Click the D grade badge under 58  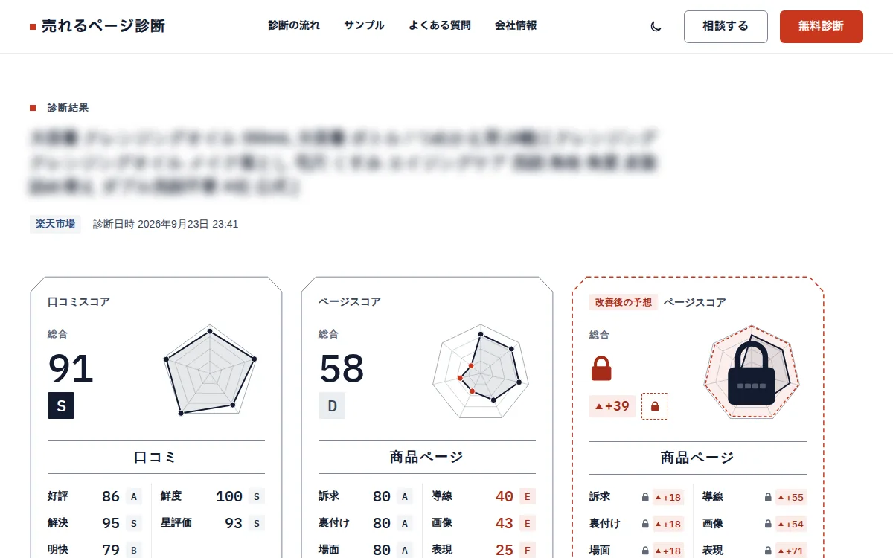coord(332,405)
